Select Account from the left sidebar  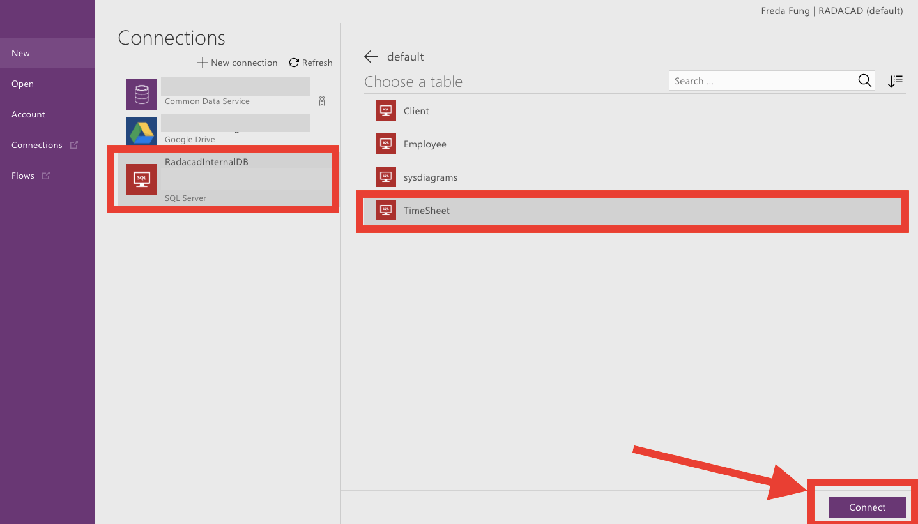(x=28, y=114)
